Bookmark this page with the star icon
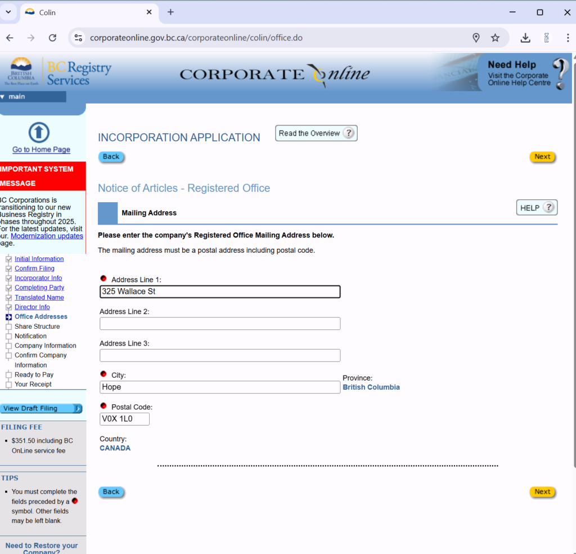The height and width of the screenshot is (554, 576). click(495, 38)
